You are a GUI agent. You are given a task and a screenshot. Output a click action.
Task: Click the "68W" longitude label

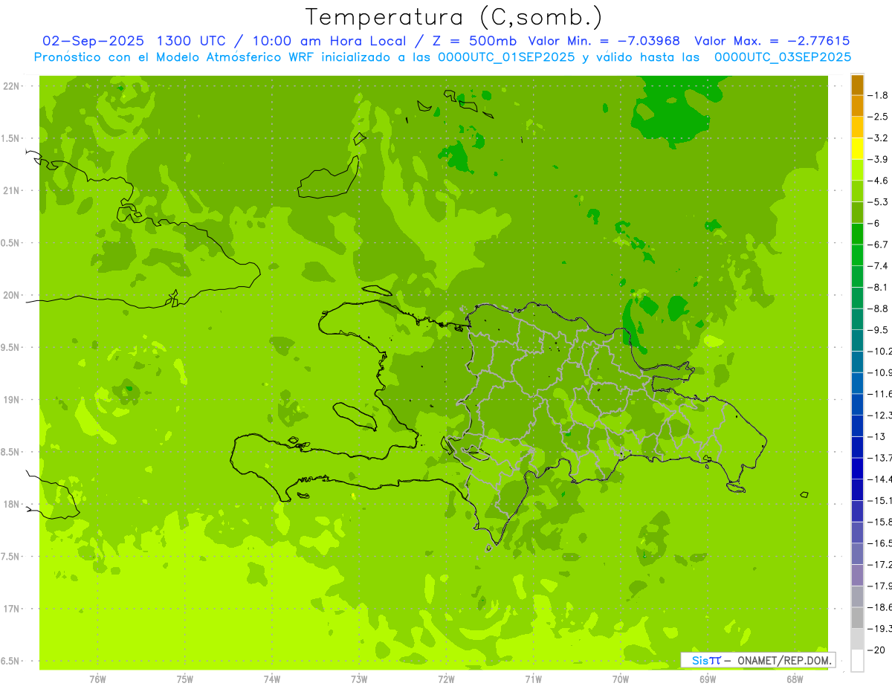pyautogui.click(x=795, y=679)
